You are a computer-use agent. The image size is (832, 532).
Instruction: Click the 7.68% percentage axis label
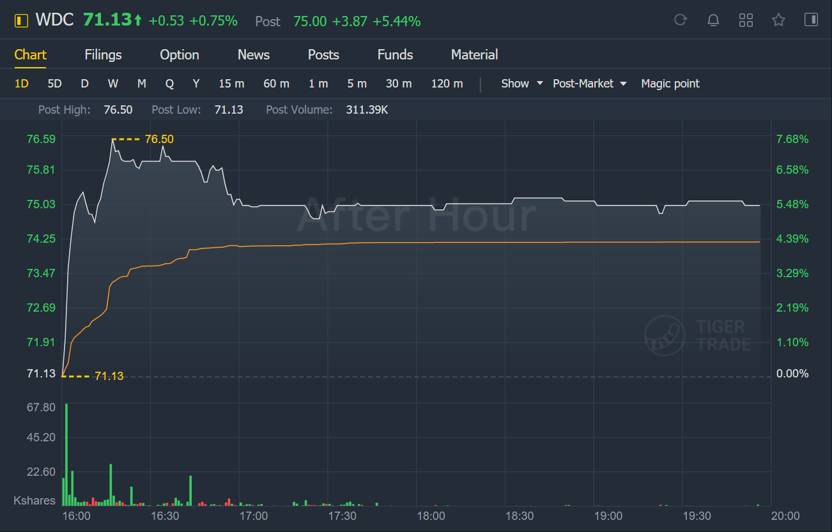point(792,139)
